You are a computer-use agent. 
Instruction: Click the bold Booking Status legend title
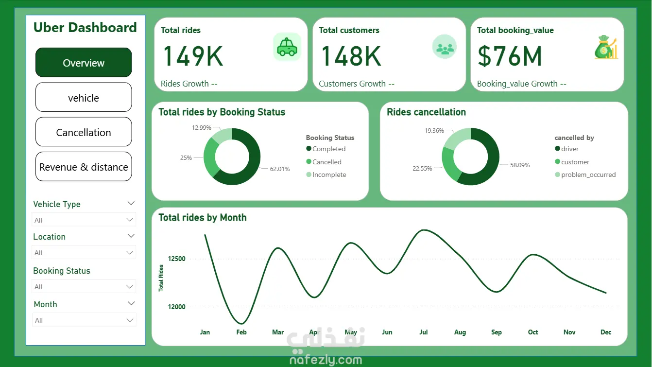click(x=330, y=138)
